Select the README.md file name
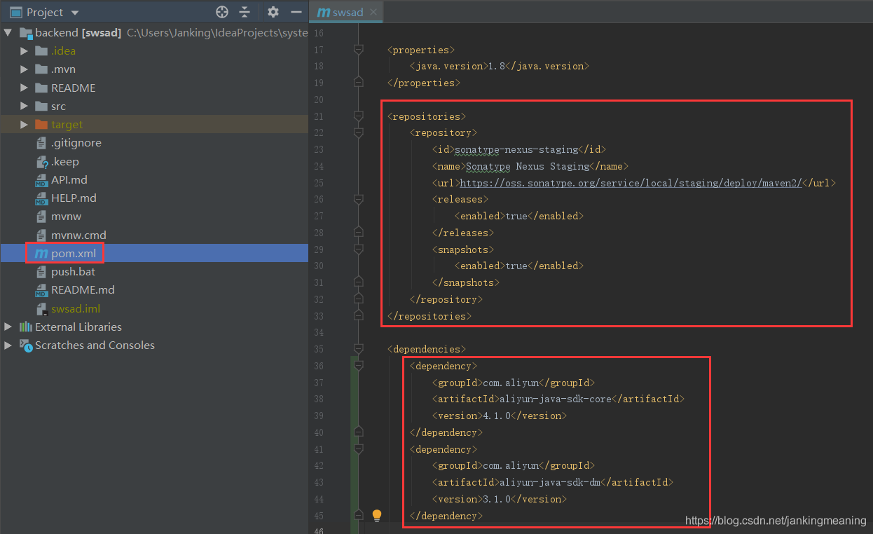 [x=83, y=290]
